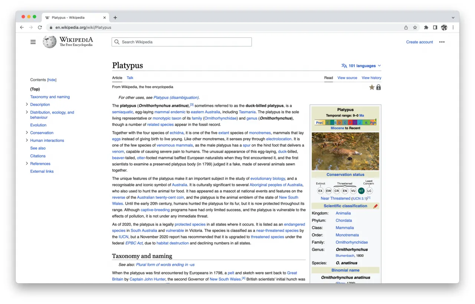Click the browser address bar URL
This screenshot has width=475, height=304.
point(83,27)
